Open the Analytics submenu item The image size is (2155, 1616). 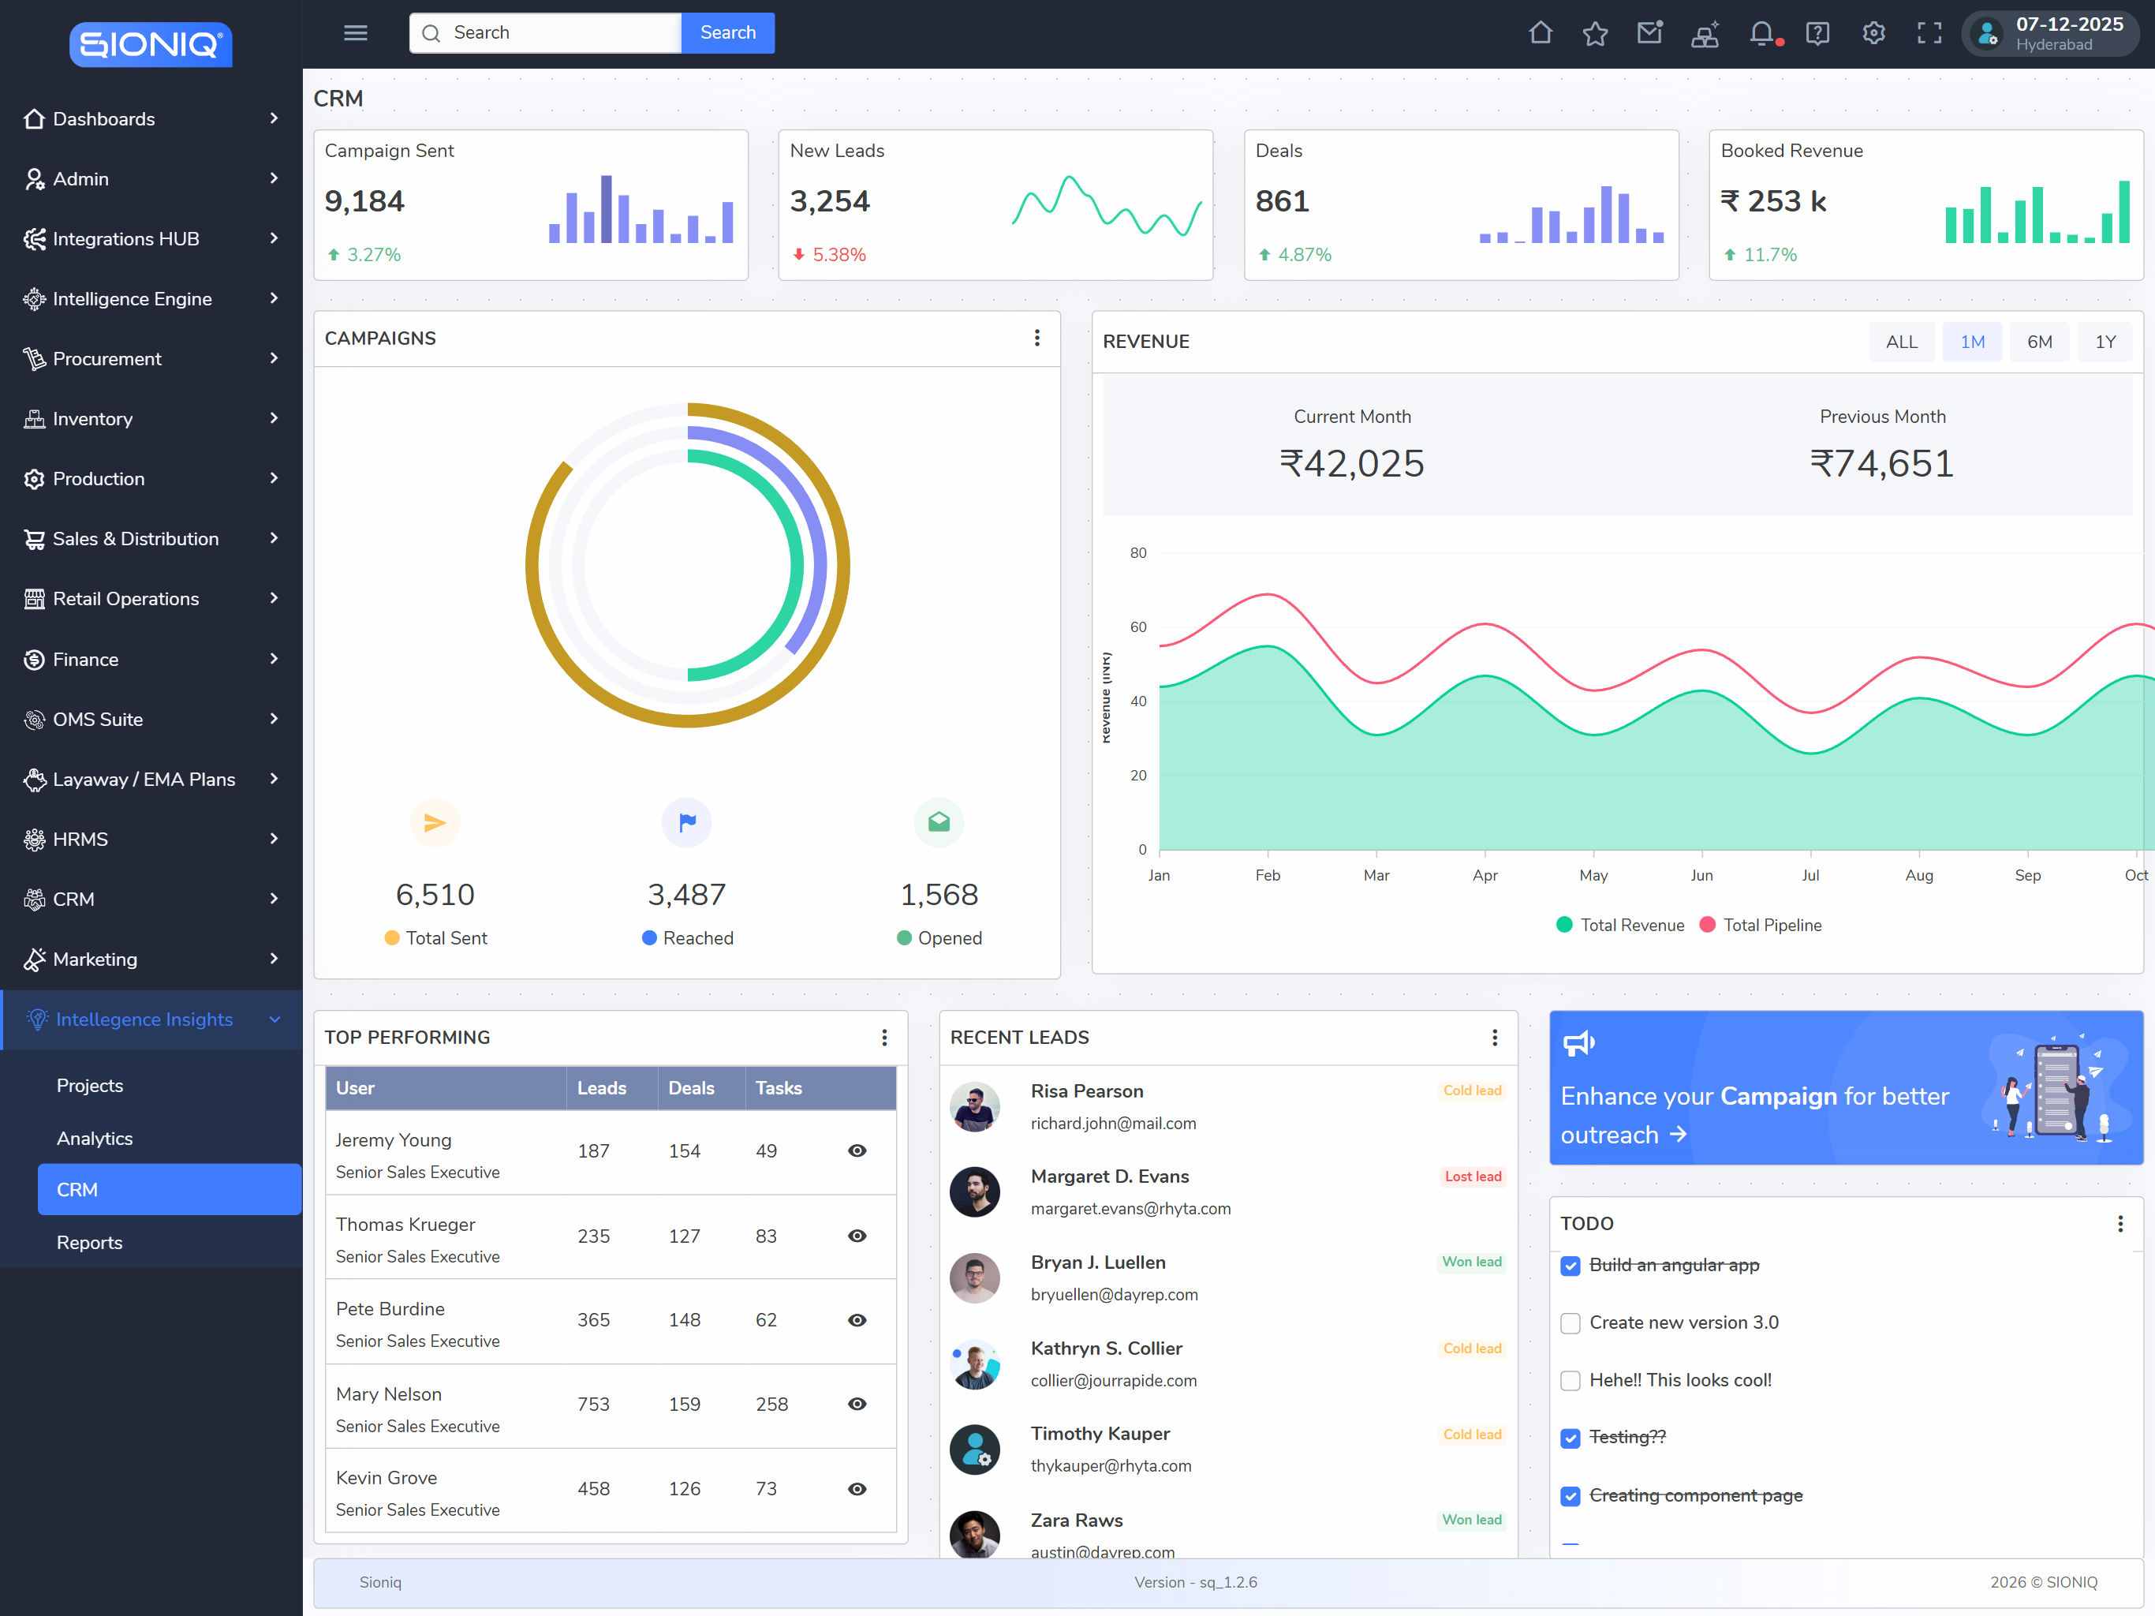coord(95,1139)
